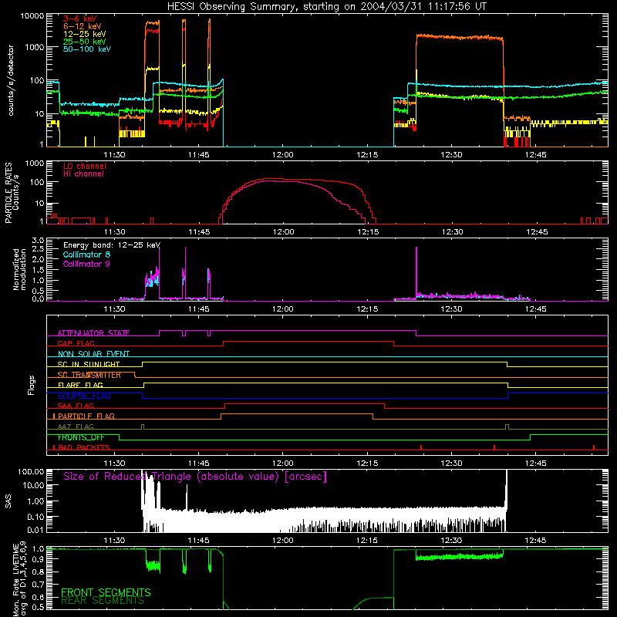This screenshot has height=617, width=617.
Task: Click the FRONT SEGMENTS legend label
Action: [x=106, y=592]
